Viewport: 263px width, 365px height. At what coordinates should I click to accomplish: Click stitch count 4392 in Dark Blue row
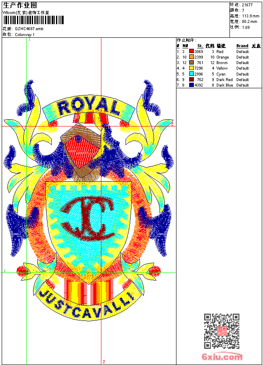point(199,85)
